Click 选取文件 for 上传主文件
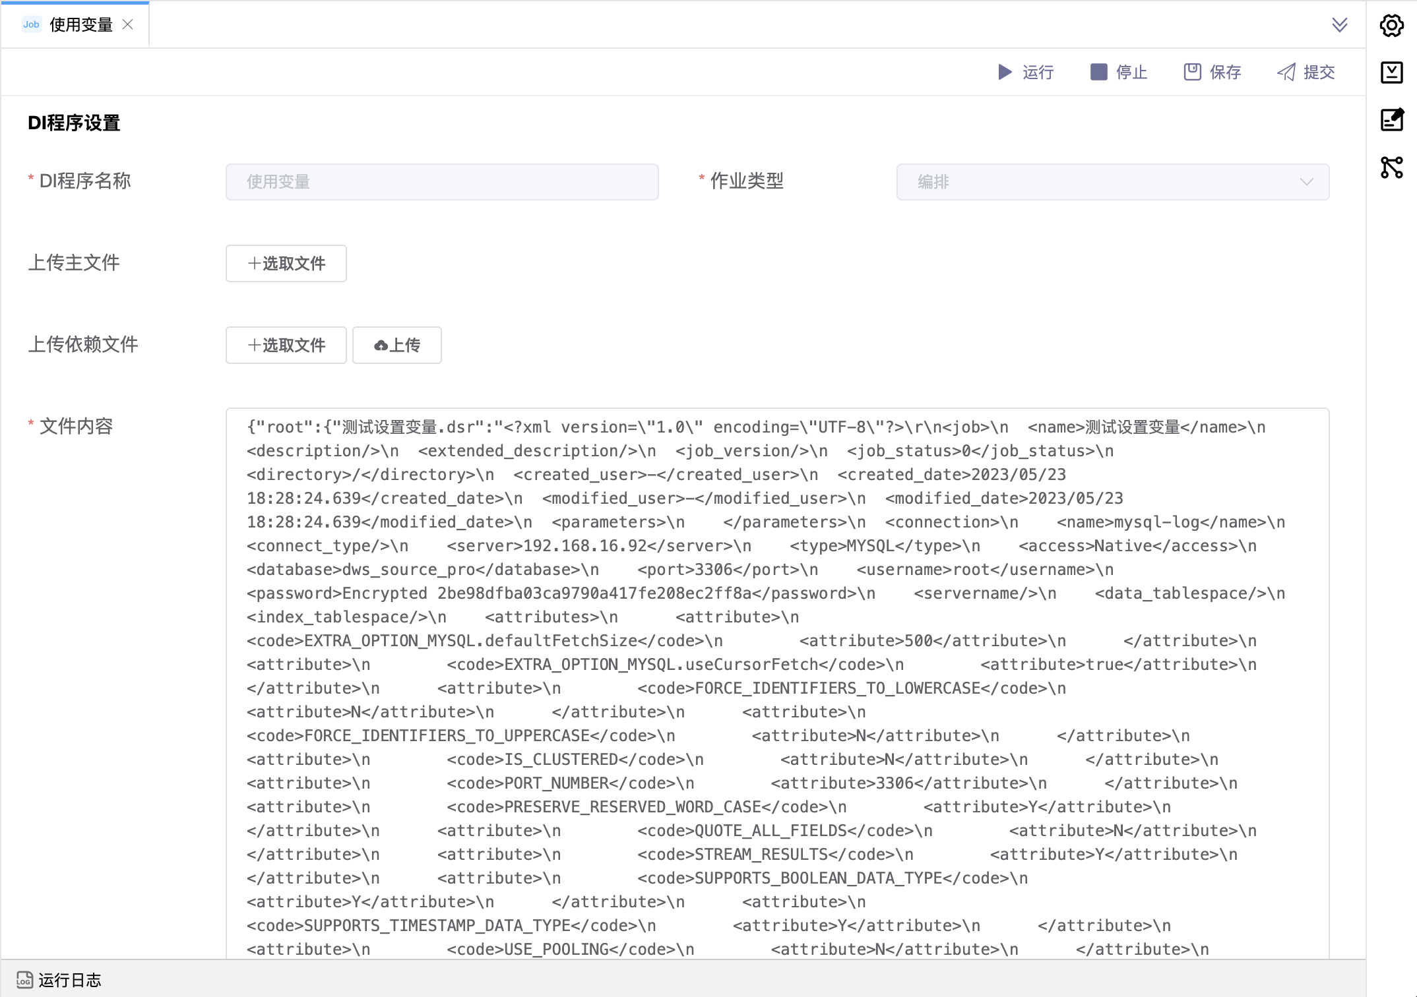Image resolution: width=1417 pixels, height=997 pixels. (x=286, y=263)
